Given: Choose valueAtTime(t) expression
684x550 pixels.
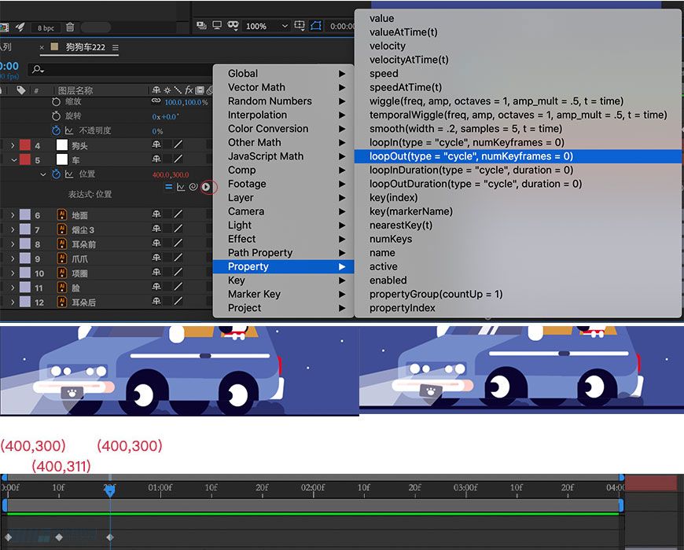Looking at the screenshot, I should 518,32.
